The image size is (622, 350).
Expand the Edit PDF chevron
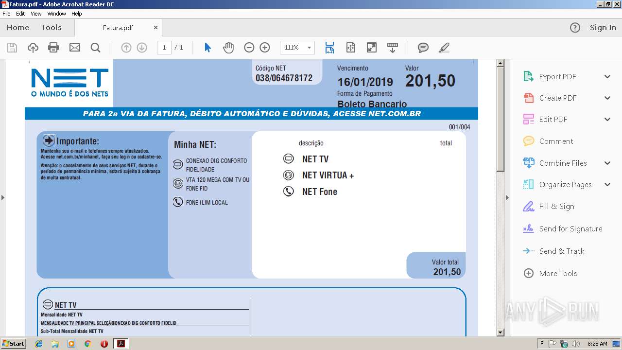pos(607,120)
